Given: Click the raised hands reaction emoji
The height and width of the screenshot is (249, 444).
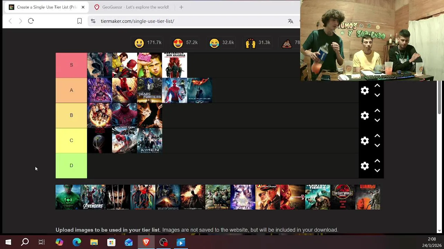Looking at the screenshot, I should (x=250, y=43).
